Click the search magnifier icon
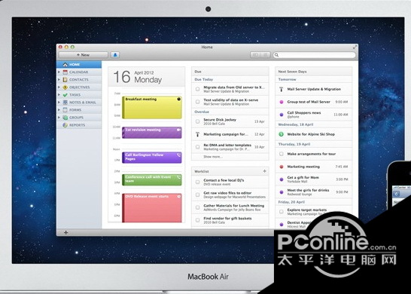The image size is (411, 294). point(276,55)
